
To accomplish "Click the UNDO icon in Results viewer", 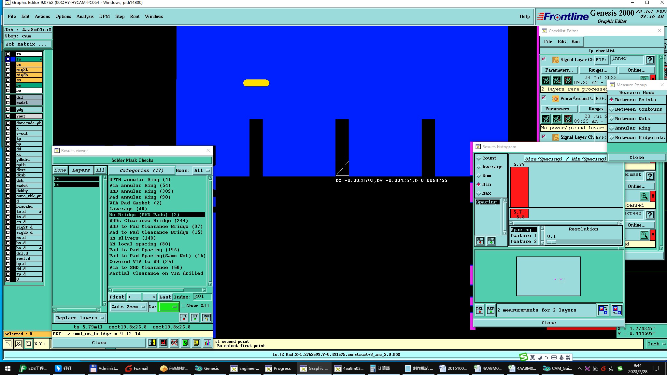I will [206, 317].
